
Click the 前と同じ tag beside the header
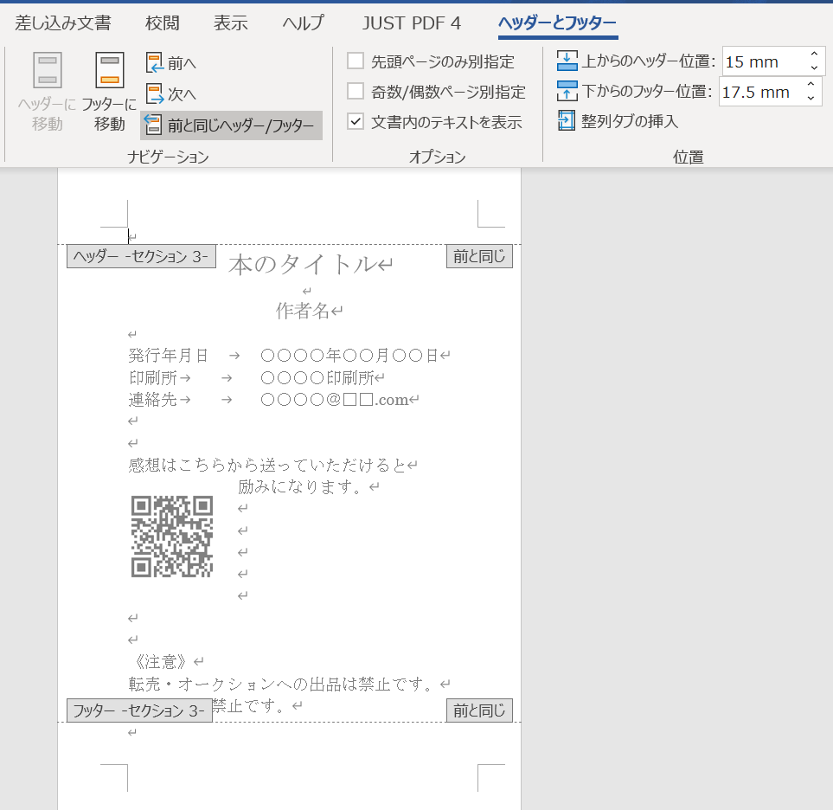pyautogui.click(x=479, y=256)
